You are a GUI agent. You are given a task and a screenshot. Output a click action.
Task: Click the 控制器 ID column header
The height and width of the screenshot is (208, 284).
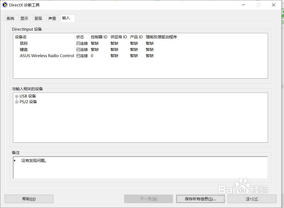(99, 37)
